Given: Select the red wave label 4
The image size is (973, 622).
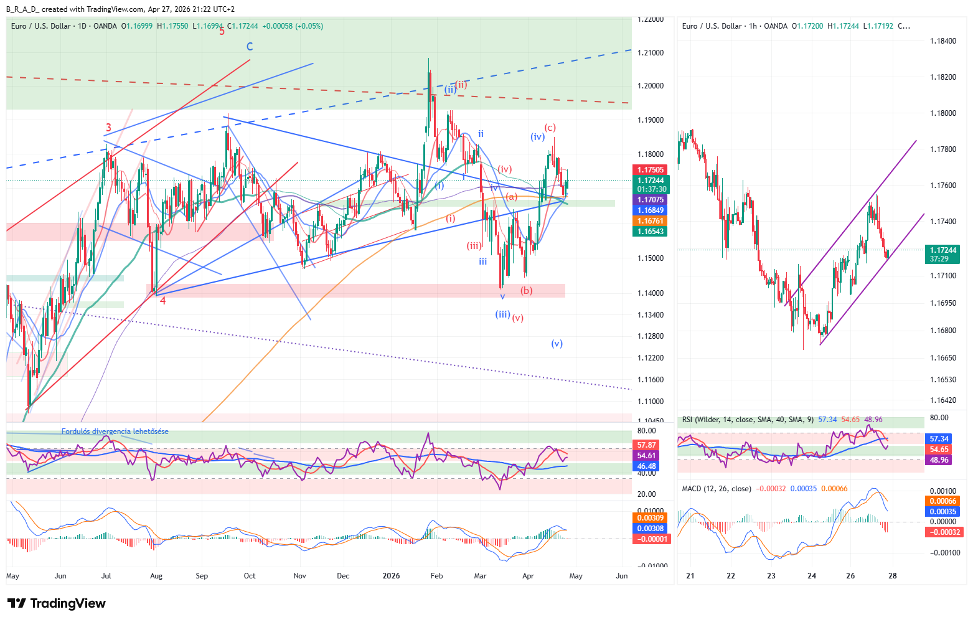Looking at the screenshot, I should click(x=162, y=301).
